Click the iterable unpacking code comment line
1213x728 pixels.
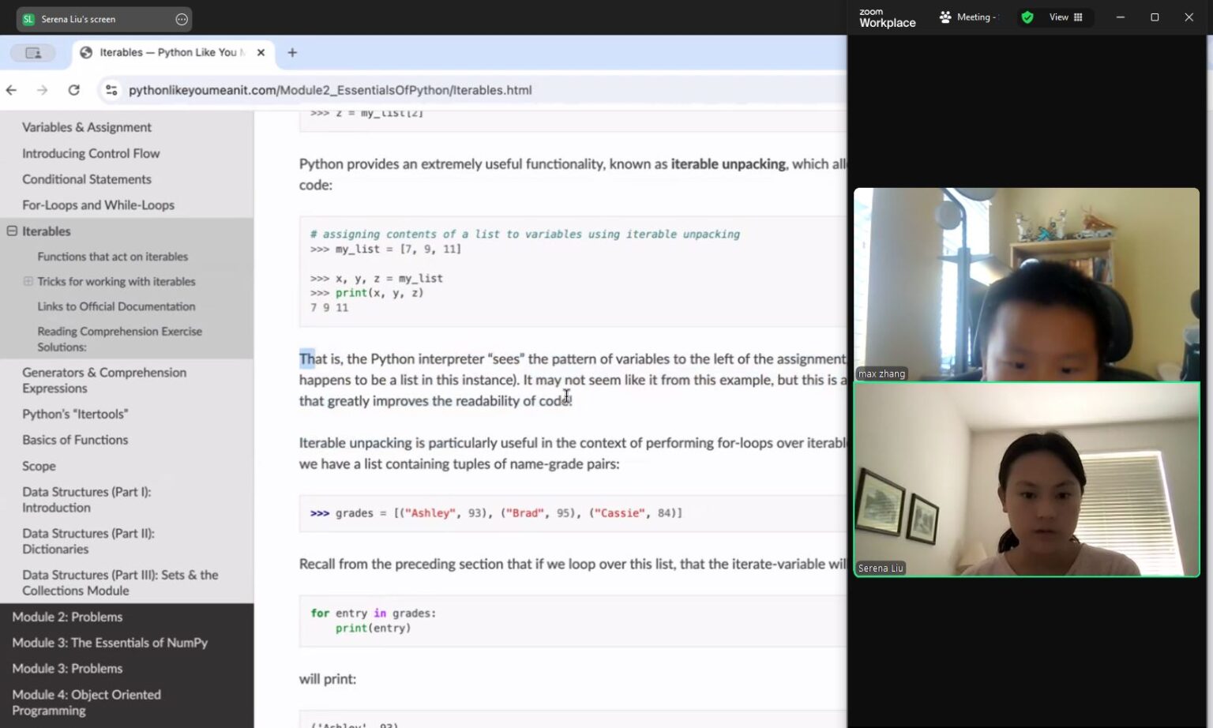(x=525, y=235)
